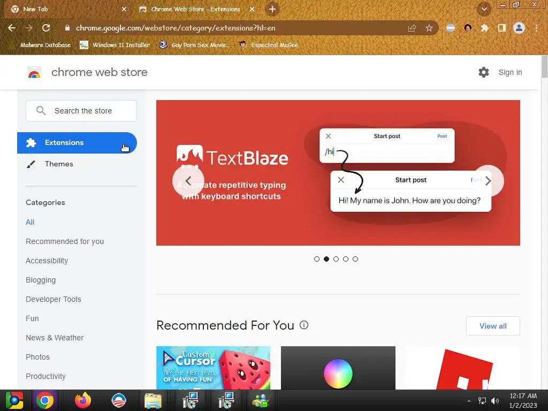
Task: Jump to fifth carousel slide dot
Action: (x=355, y=259)
